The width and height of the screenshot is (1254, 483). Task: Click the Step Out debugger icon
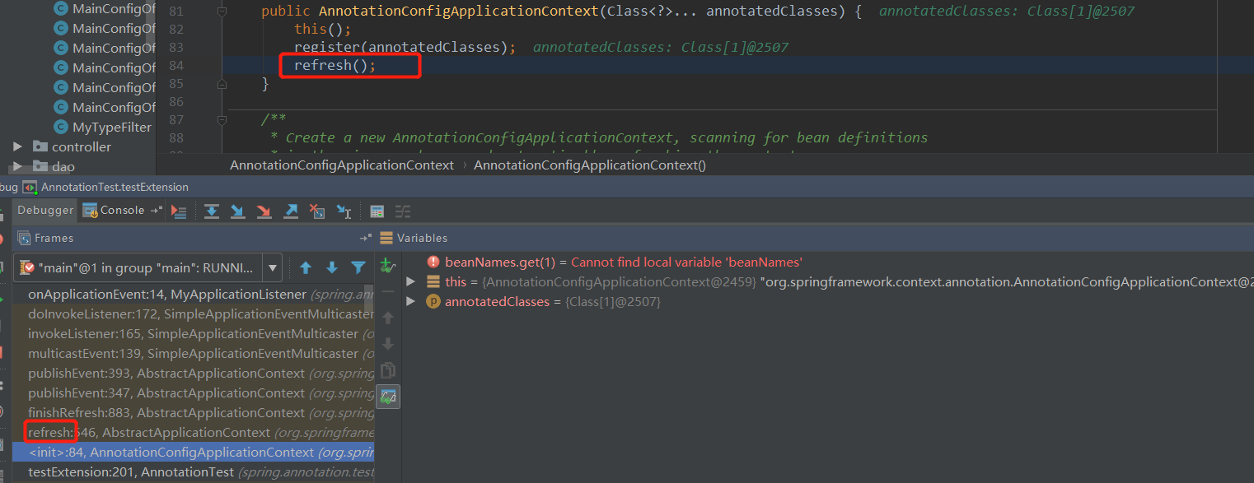[291, 211]
